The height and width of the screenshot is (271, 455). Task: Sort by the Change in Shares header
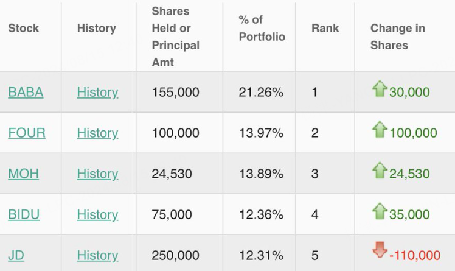[x=397, y=37]
